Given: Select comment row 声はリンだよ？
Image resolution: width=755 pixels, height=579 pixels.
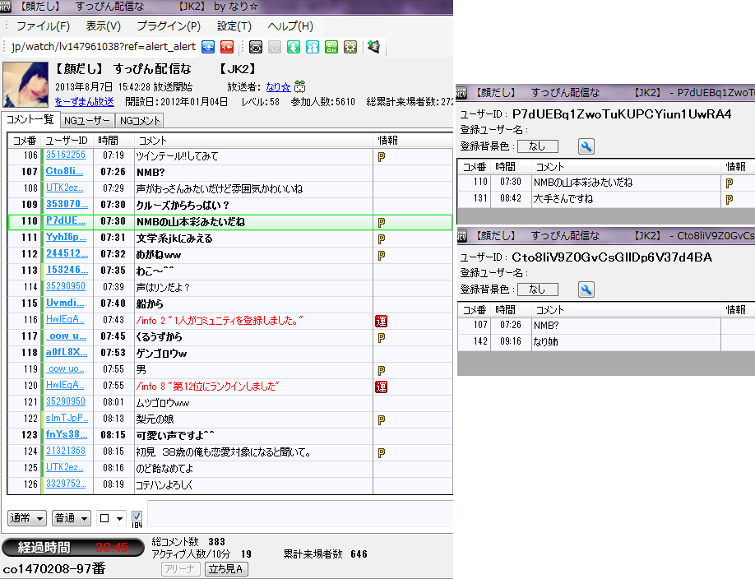Looking at the screenshot, I should [229, 288].
